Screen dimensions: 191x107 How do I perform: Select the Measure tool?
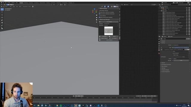tap(2, 28)
